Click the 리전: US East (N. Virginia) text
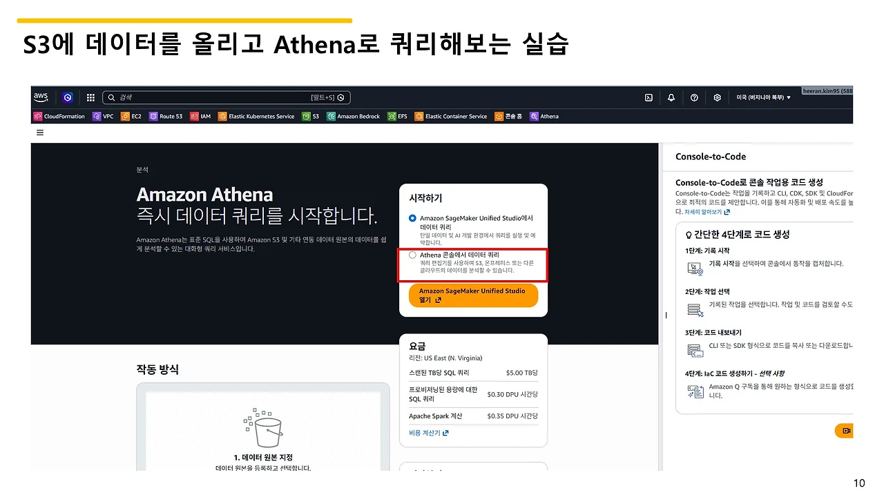The width and height of the screenshot is (884, 497). pos(445,358)
